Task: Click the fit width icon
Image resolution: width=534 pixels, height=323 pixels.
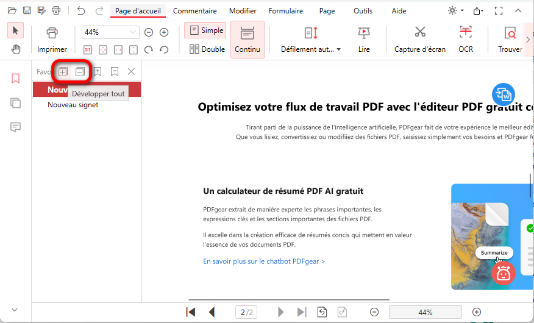Action: coord(118,50)
